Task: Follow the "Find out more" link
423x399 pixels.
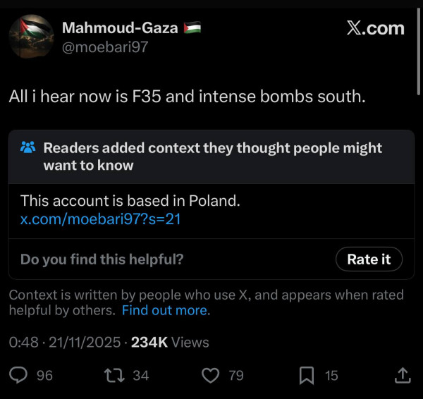Action: click(x=165, y=310)
